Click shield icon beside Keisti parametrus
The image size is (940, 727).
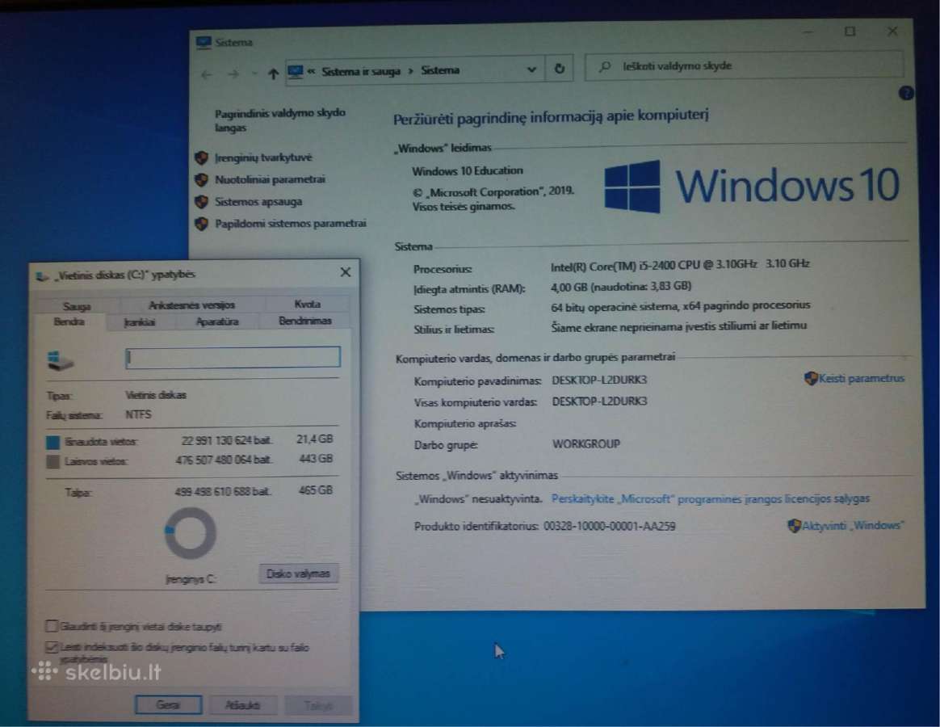pos(811,379)
